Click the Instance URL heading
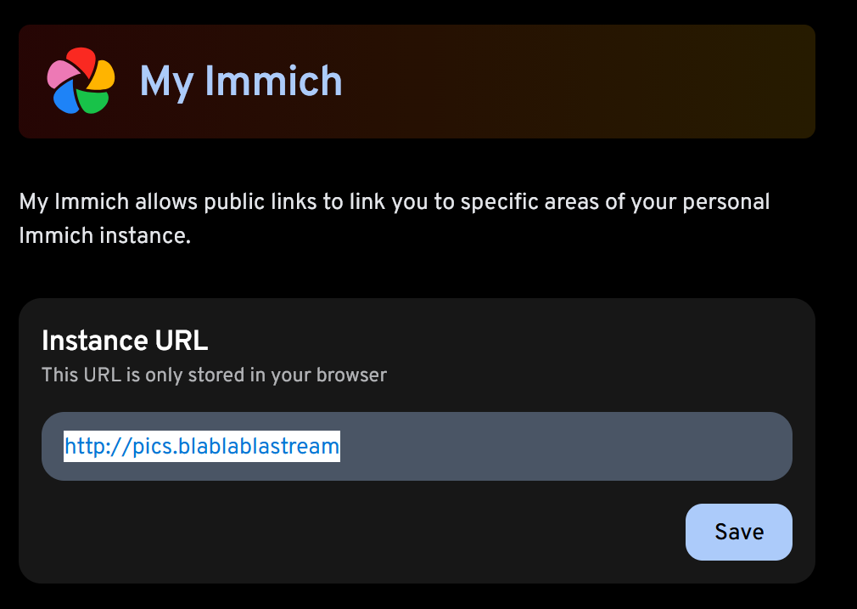 coord(125,341)
